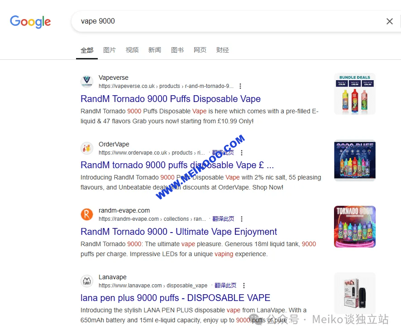Clear search text with the X icon
The height and width of the screenshot is (335, 401).
tap(389, 21)
